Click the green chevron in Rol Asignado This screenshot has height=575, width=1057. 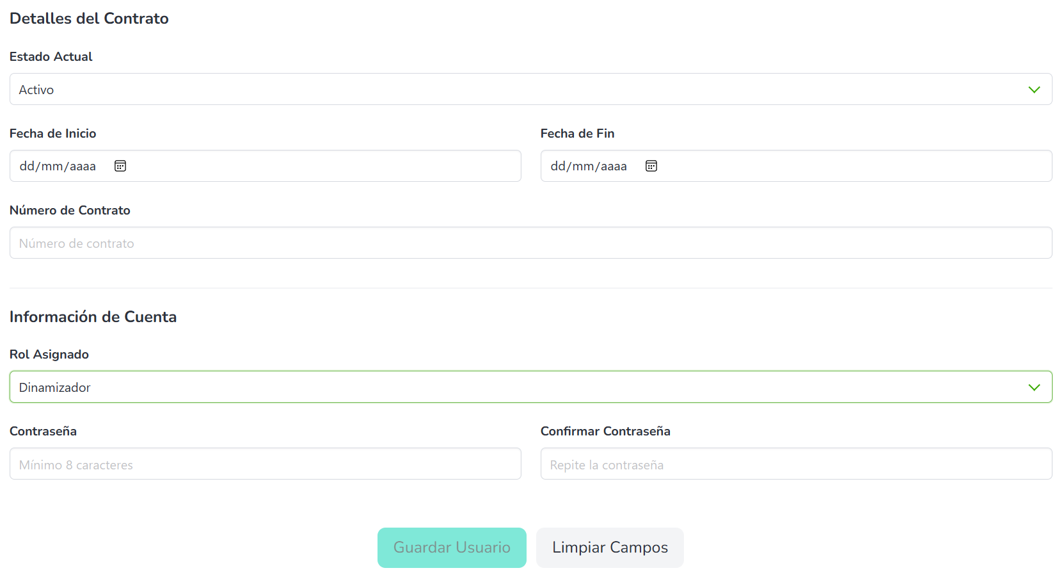1034,387
